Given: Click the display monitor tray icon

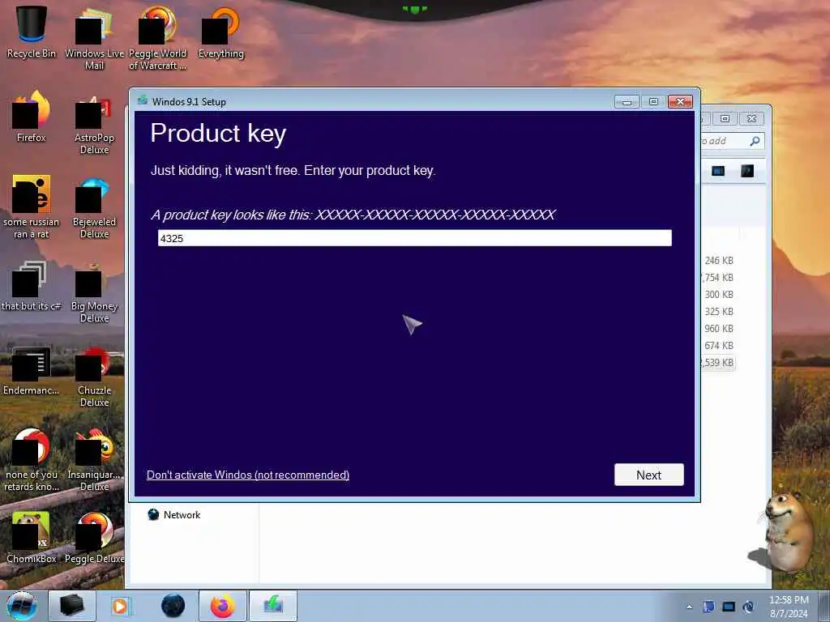Looking at the screenshot, I should 729,607.
